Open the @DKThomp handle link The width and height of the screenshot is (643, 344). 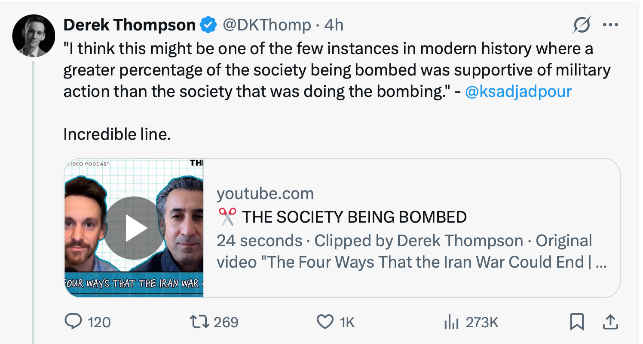tap(266, 25)
